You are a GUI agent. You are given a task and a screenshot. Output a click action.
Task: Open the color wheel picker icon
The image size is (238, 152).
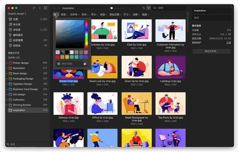(85, 64)
